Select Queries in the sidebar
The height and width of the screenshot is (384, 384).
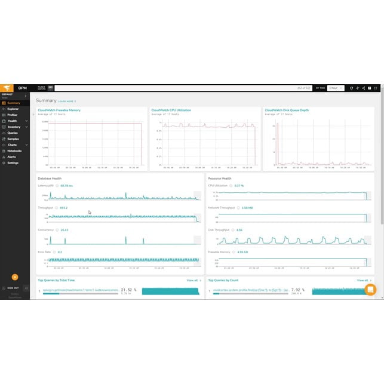pyautogui.click(x=12, y=133)
